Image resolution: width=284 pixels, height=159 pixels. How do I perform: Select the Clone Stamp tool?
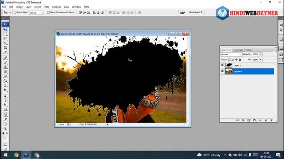pyautogui.click(x=5, y=67)
